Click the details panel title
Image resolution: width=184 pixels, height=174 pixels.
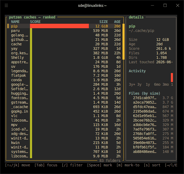136,17
